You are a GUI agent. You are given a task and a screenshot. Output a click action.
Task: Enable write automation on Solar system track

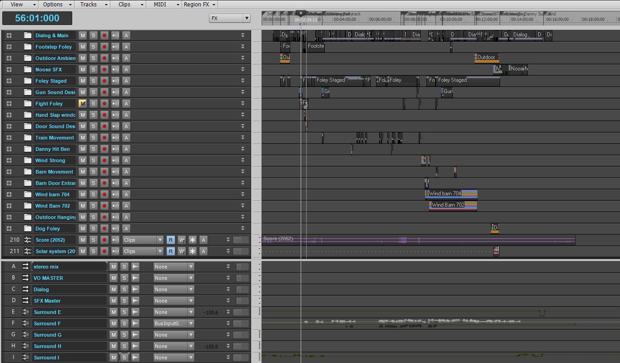point(182,251)
